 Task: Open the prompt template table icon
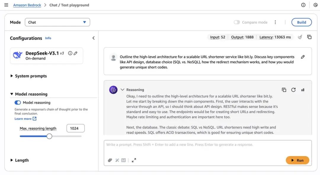(124, 160)
